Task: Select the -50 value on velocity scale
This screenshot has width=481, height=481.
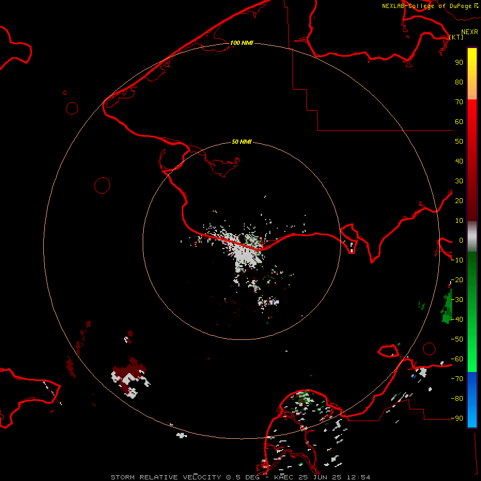Action: (457, 339)
